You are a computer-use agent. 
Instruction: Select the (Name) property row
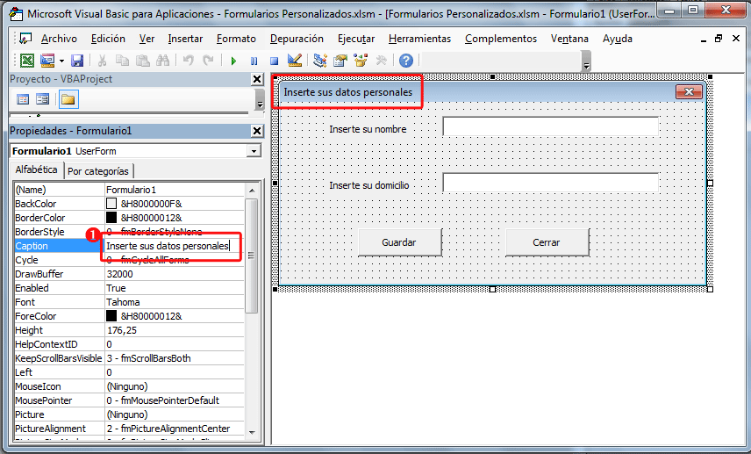(129, 190)
